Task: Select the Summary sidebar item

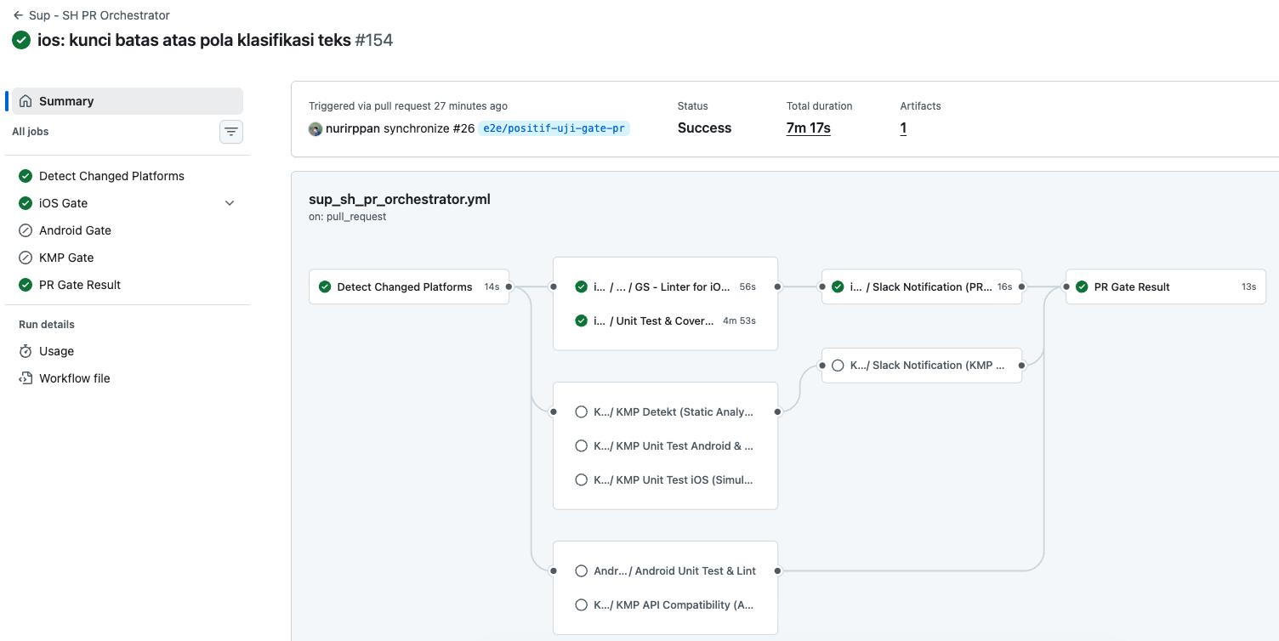Action: (128, 101)
